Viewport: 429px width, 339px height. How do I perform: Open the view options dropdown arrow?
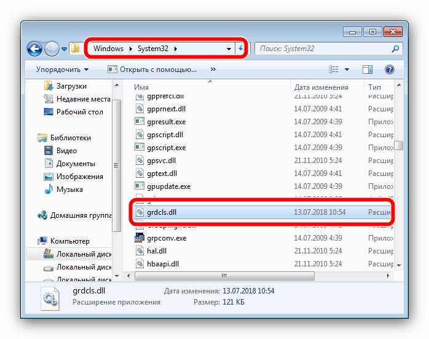[x=347, y=70]
